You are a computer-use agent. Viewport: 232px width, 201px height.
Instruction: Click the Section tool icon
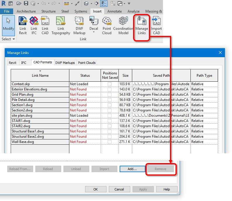click(x=96, y=4)
